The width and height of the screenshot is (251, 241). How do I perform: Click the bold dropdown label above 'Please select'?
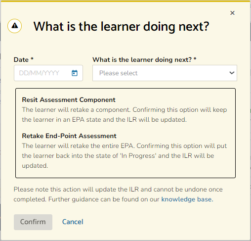click(x=144, y=59)
